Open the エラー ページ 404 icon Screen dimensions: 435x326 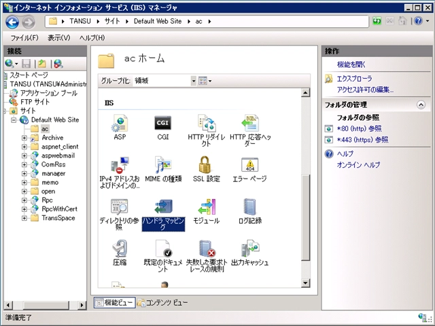point(250,165)
